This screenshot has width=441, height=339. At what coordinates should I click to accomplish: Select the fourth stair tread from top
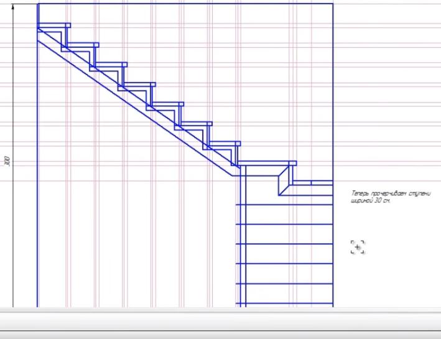click(x=140, y=84)
